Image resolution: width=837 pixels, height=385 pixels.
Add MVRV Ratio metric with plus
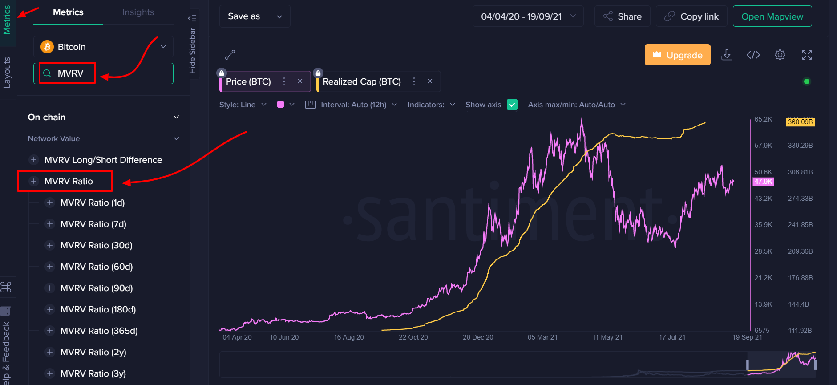click(33, 181)
